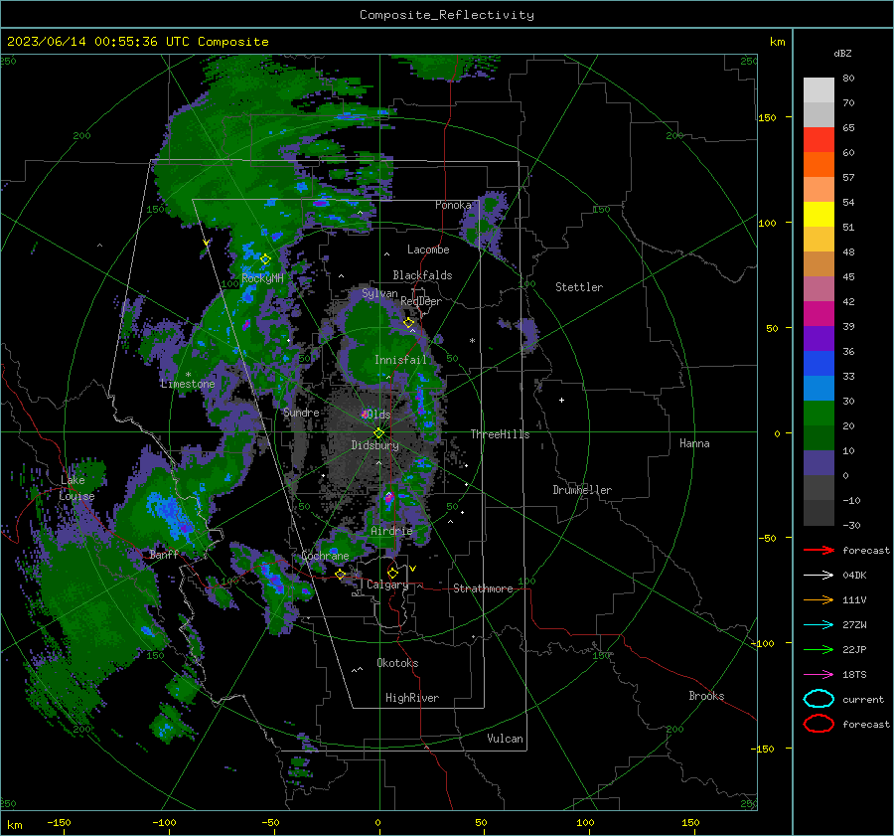The height and width of the screenshot is (836, 894).
Task: Click the -150 tick on bottom axis
Action: point(60,822)
